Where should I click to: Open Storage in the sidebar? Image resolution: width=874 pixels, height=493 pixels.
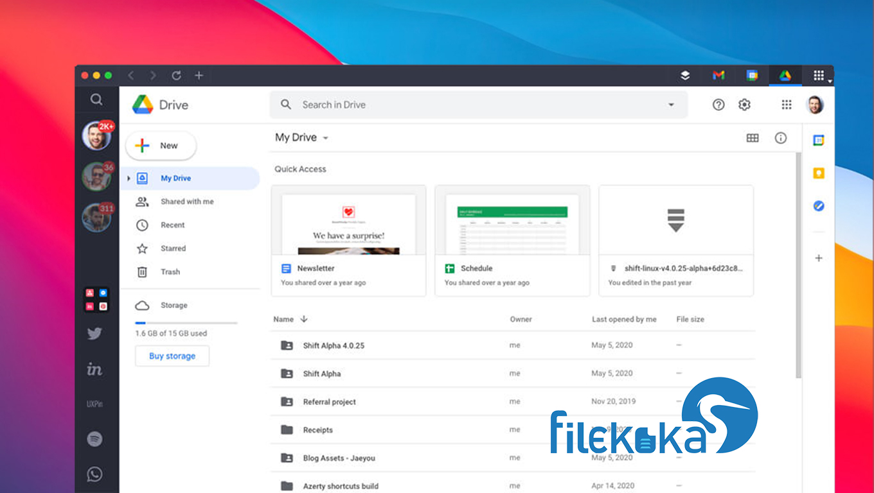174,306
